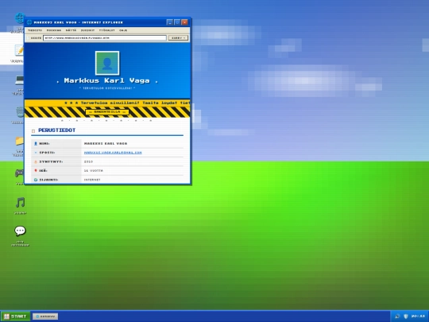Maximize the Internet Explorer window
Viewport: 429px width, 322px height.
pyautogui.click(x=177, y=22)
